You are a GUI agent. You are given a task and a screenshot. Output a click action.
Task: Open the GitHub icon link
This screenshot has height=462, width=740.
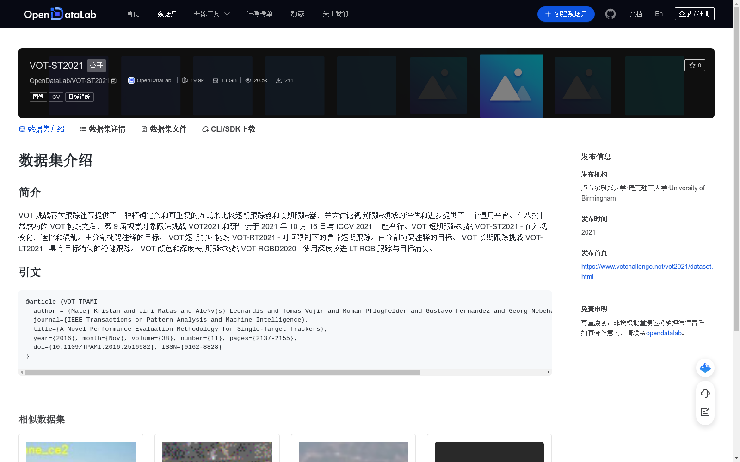click(610, 14)
